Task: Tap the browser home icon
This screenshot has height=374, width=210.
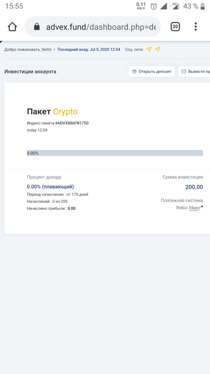Action: point(12,27)
